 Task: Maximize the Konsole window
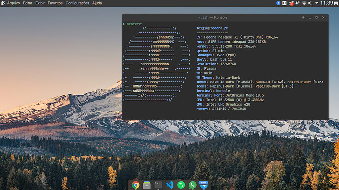click(x=316, y=17)
